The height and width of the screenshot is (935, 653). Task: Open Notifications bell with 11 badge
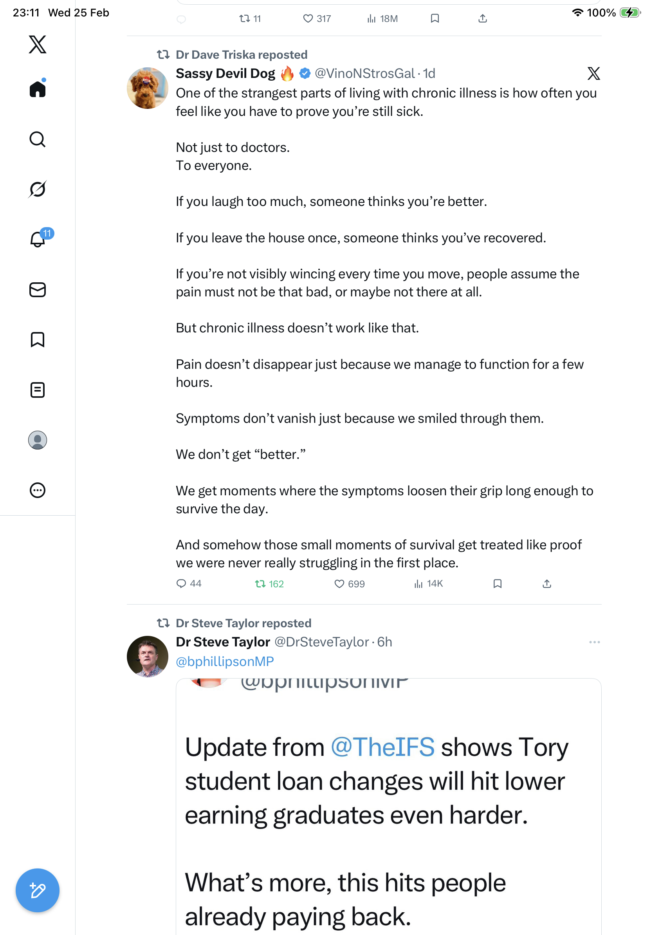pyautogui.click(x=38, y=239)
